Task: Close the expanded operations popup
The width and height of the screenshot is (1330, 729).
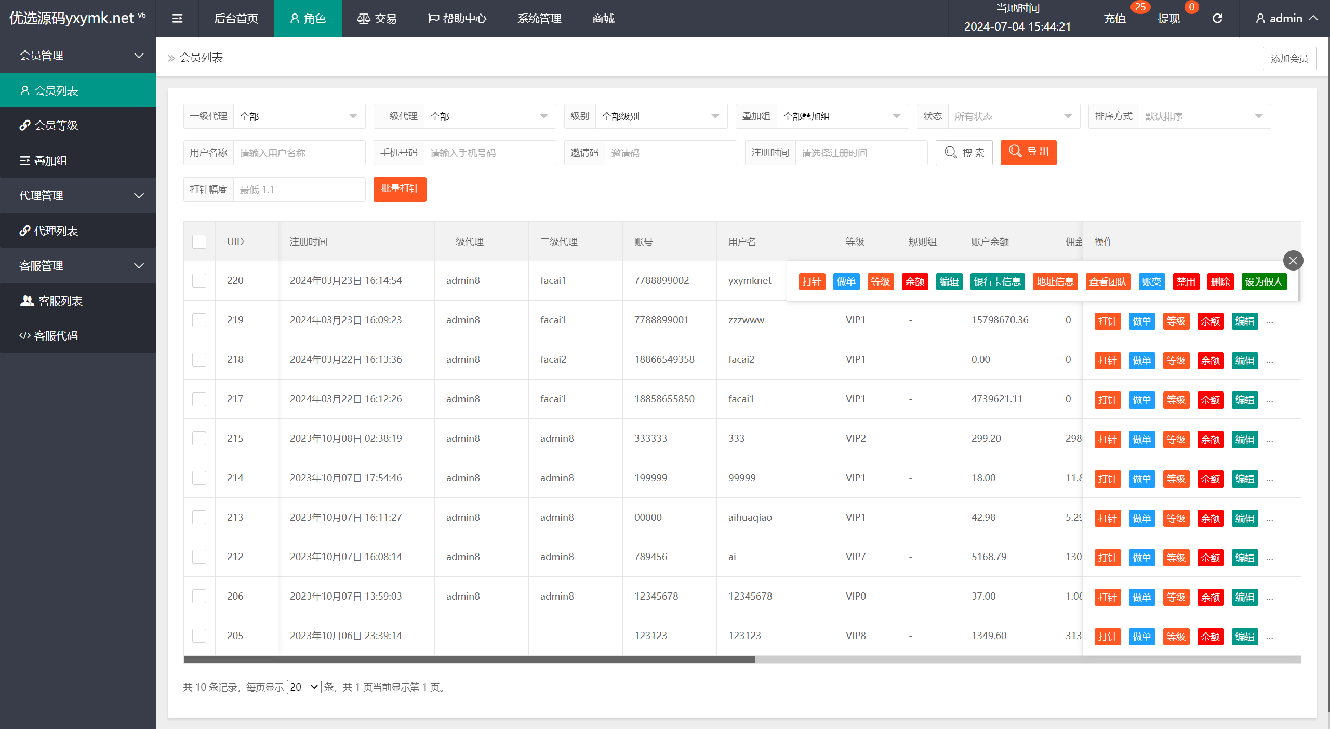Action: 1293,260
